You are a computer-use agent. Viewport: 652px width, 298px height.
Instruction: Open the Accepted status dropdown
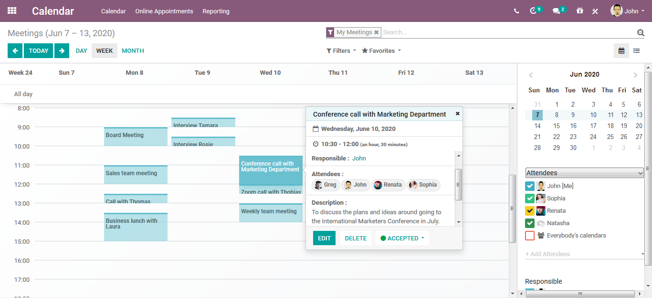(x=402, y=238)
